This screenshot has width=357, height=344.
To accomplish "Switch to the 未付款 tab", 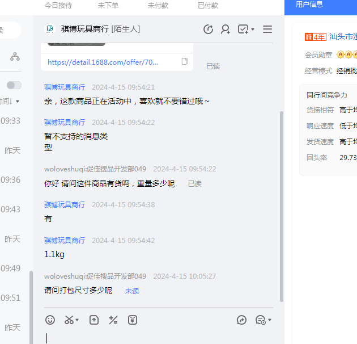I will click(158, 5).
